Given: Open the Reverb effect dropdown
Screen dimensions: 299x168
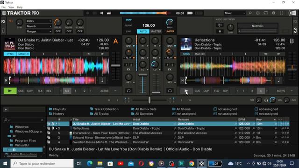Looking at the screenshot, I should [x=39, y=26].
